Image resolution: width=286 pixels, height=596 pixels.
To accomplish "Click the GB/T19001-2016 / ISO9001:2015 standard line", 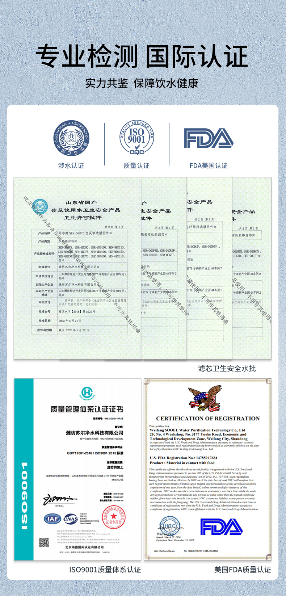I will coord(95,453).
